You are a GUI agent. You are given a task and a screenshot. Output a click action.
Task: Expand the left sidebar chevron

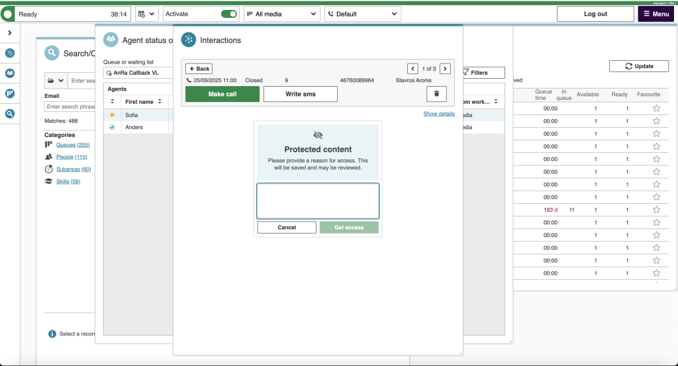(10, 33)
